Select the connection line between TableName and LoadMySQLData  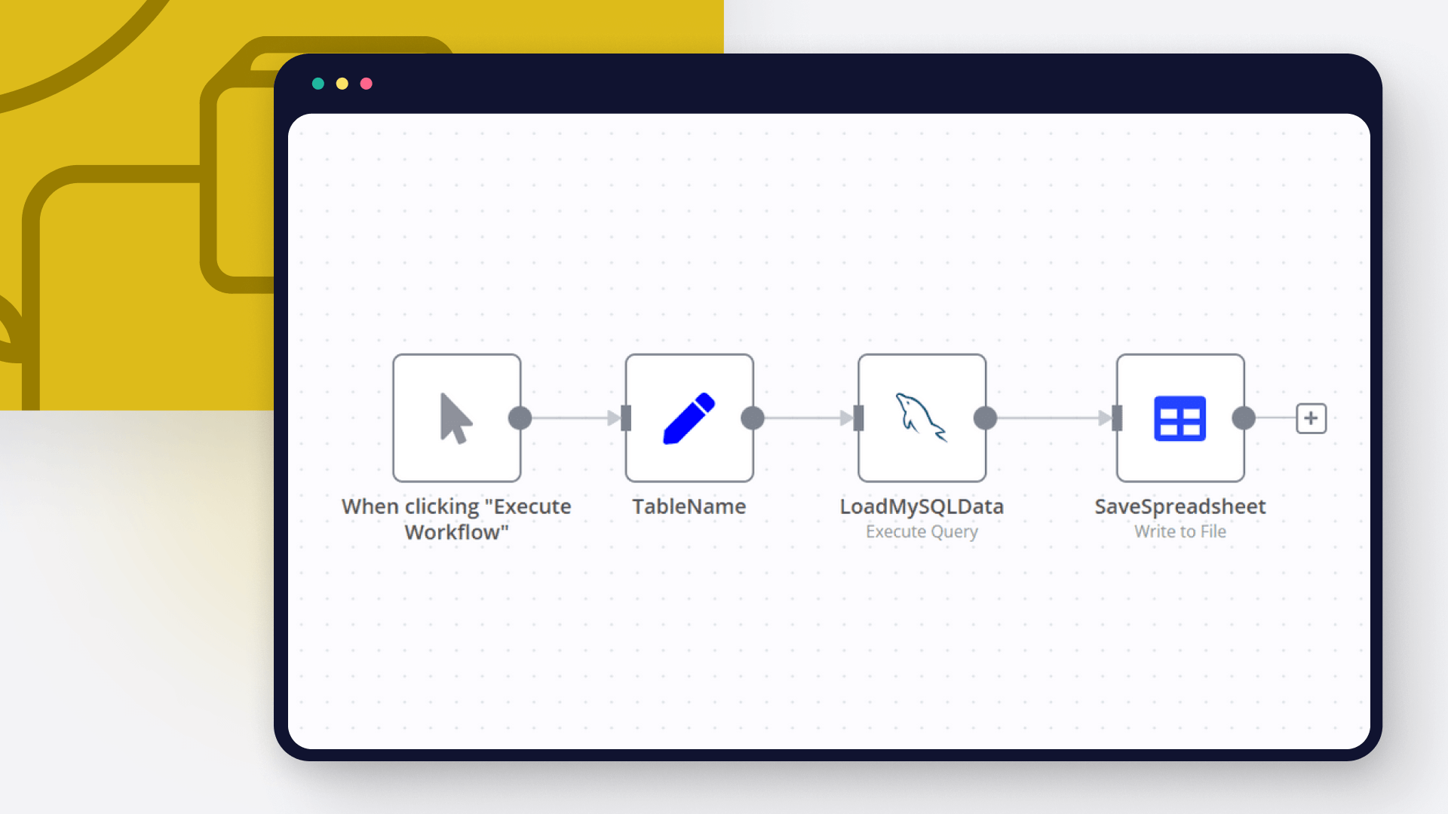[x=803, y=418]
